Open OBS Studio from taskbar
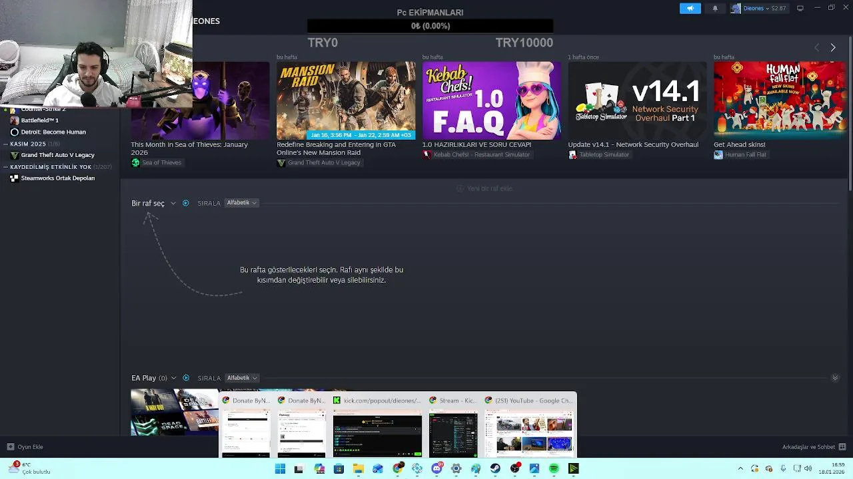The height and width of the screenshot is (479, 853). (514, 469)
